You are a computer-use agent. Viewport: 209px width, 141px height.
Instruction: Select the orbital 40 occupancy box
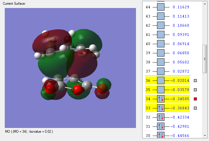pos(161,44)
